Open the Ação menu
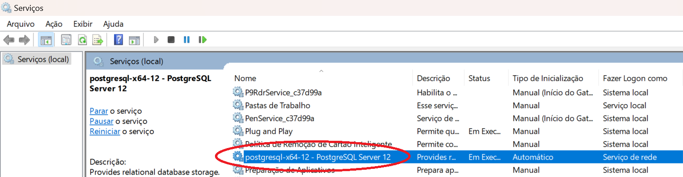 click(54, 24)
